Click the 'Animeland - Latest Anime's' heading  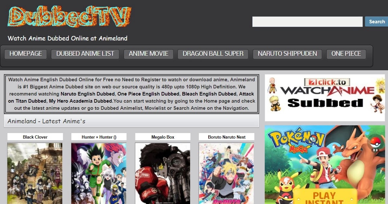coord(46,121)
